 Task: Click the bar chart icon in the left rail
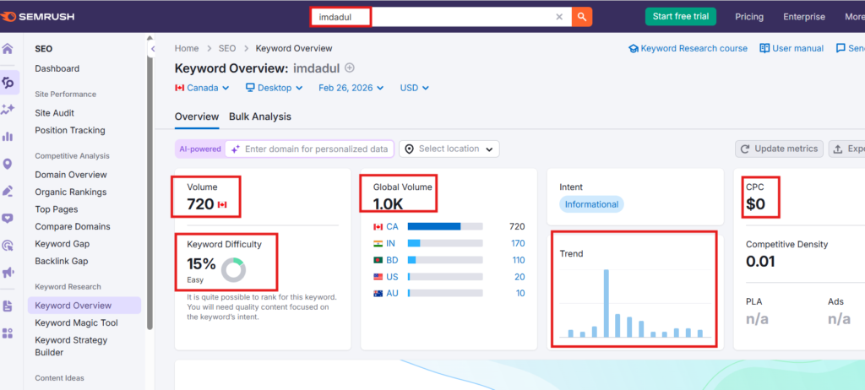8,136
